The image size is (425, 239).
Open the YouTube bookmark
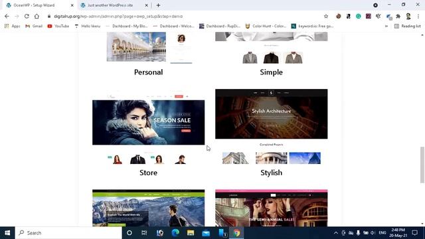click(x=58, y=26)
